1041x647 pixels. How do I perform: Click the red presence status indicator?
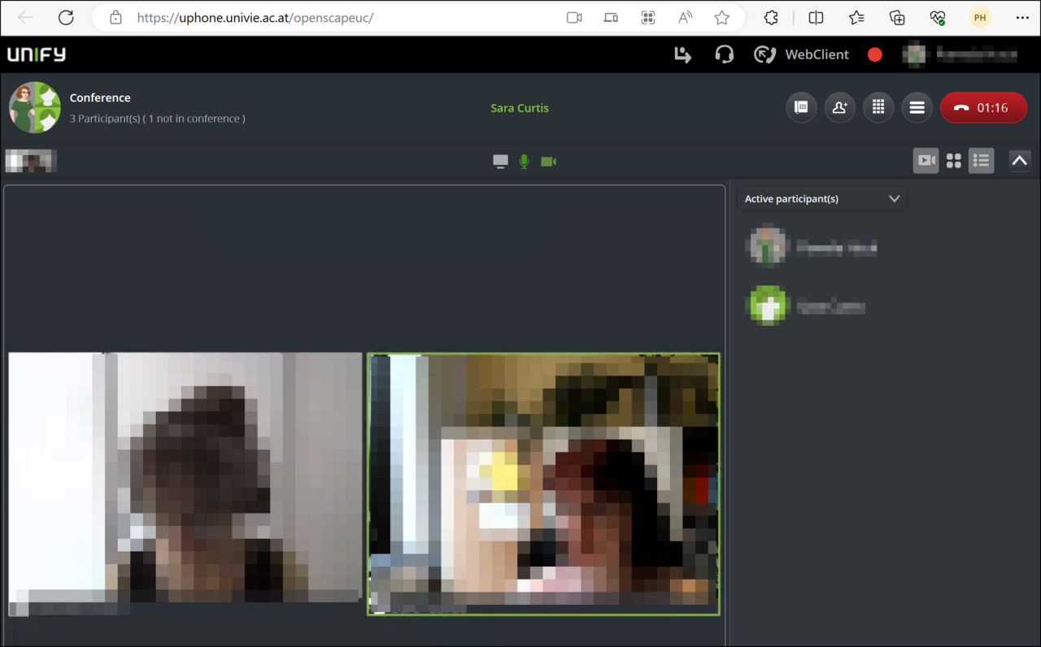875,54
